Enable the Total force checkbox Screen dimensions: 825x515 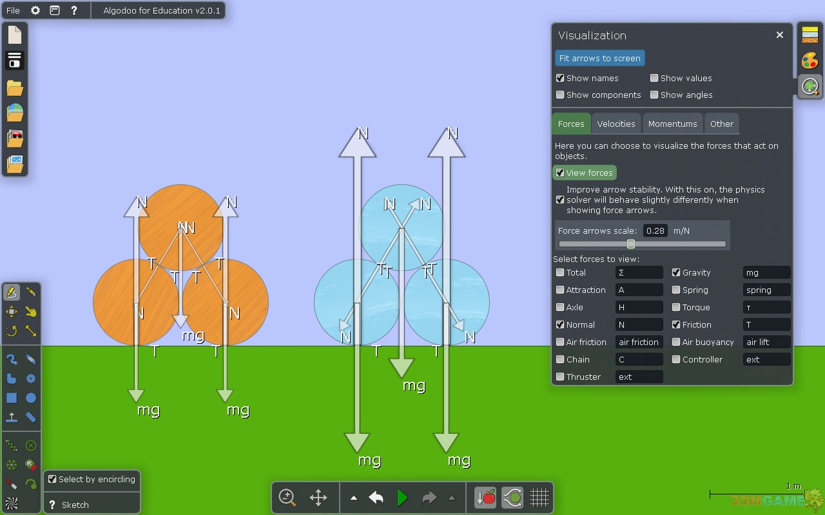(x=560, y=273)
